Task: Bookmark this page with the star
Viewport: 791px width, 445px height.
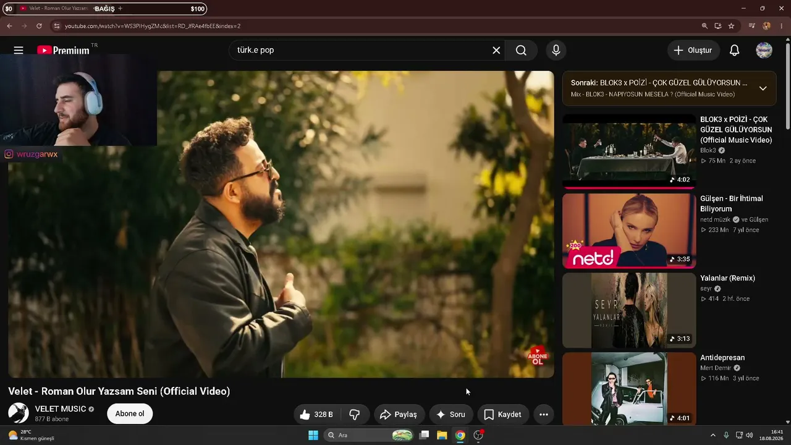Action: 732,26
